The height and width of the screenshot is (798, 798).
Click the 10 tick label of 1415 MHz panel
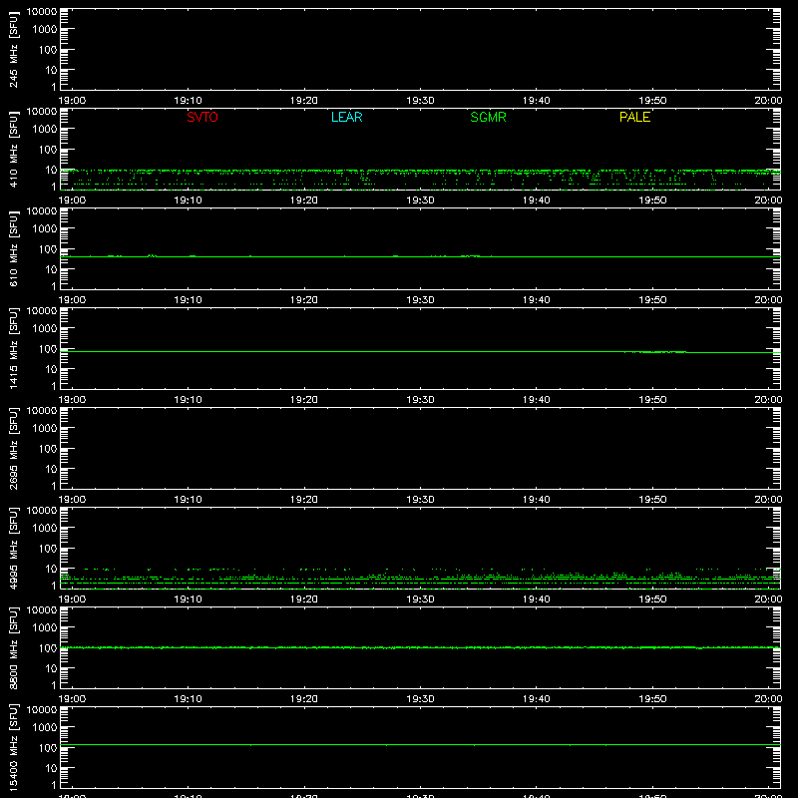click(52, 369)
